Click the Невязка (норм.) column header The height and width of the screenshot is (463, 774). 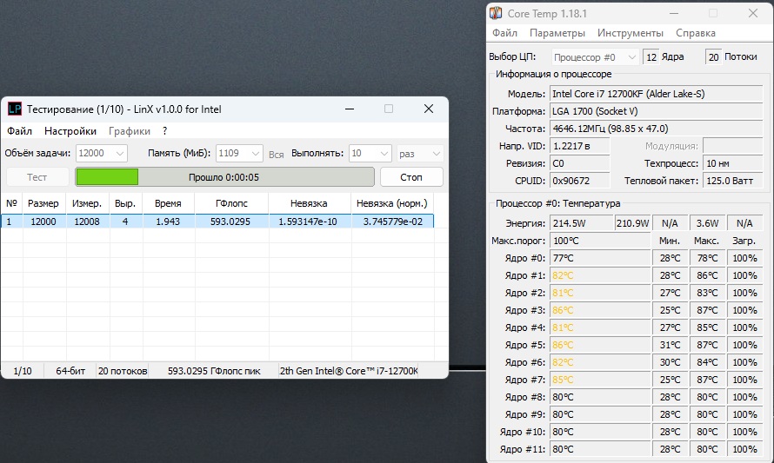392,203
